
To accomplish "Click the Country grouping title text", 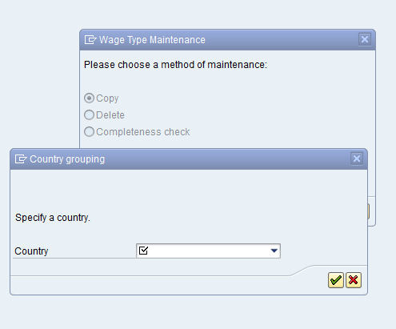I will coord(67,159).
